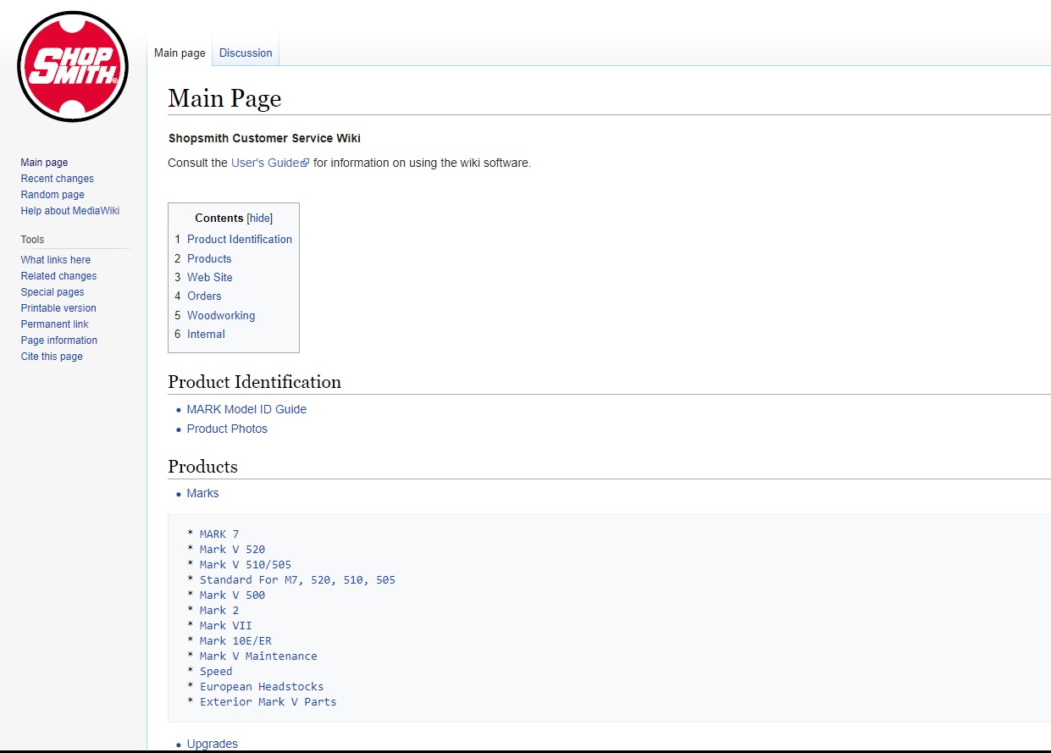
Task: Open the User's Guide external link
Action: tap(270, 163)
